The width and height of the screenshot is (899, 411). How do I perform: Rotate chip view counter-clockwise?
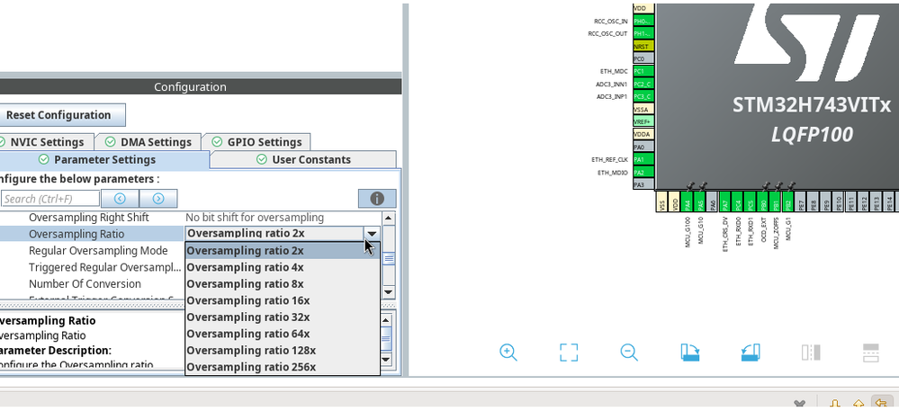(751, 352)
